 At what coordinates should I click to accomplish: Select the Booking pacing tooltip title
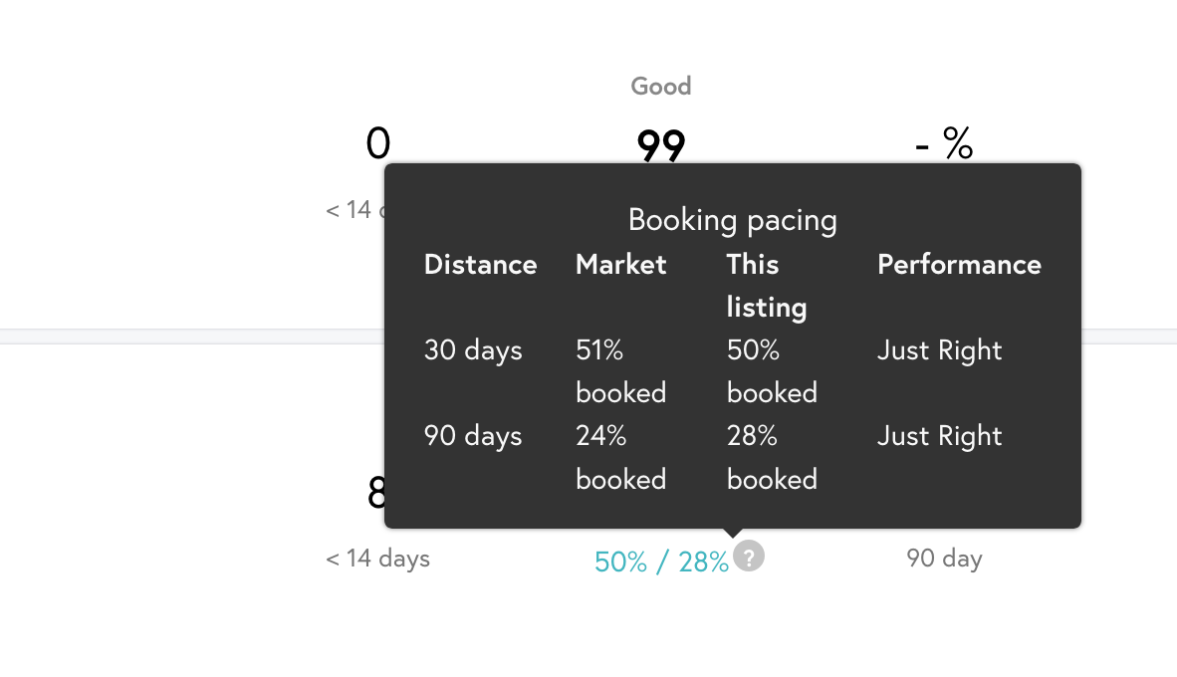[x=733, y=220]
